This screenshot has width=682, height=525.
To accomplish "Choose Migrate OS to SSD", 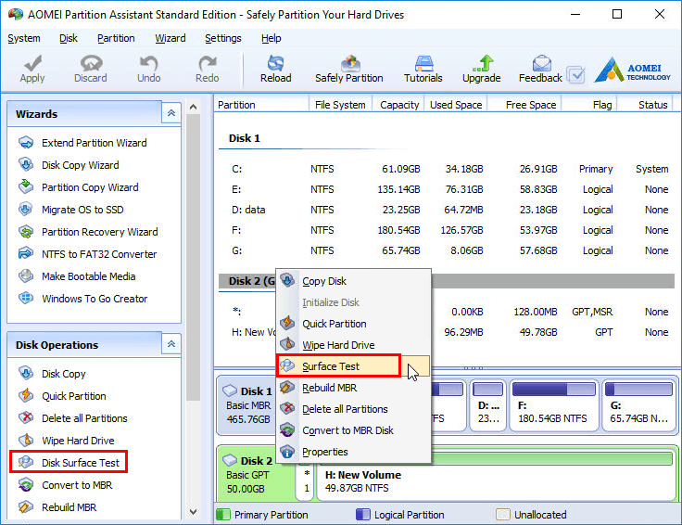I will tap(71, 210).
